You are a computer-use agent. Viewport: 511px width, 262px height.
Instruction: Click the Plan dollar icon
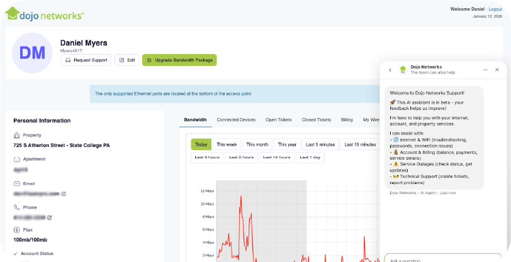click(16, 230)
